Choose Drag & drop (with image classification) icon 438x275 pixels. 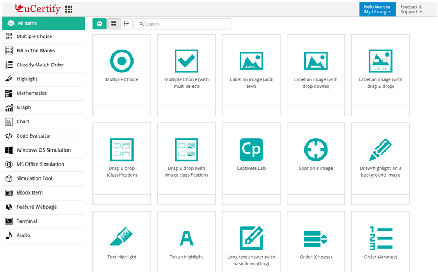point(187,149)
